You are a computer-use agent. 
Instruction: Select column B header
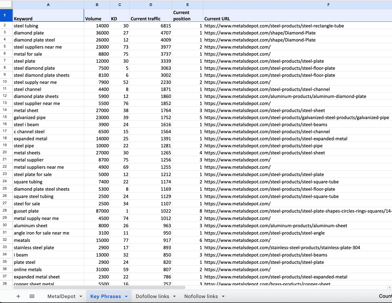(97, 5)
